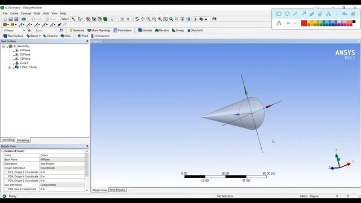Switch to the Model View tab
The height and width of the screenshot is (203, 361).
(x=100, y=190)
